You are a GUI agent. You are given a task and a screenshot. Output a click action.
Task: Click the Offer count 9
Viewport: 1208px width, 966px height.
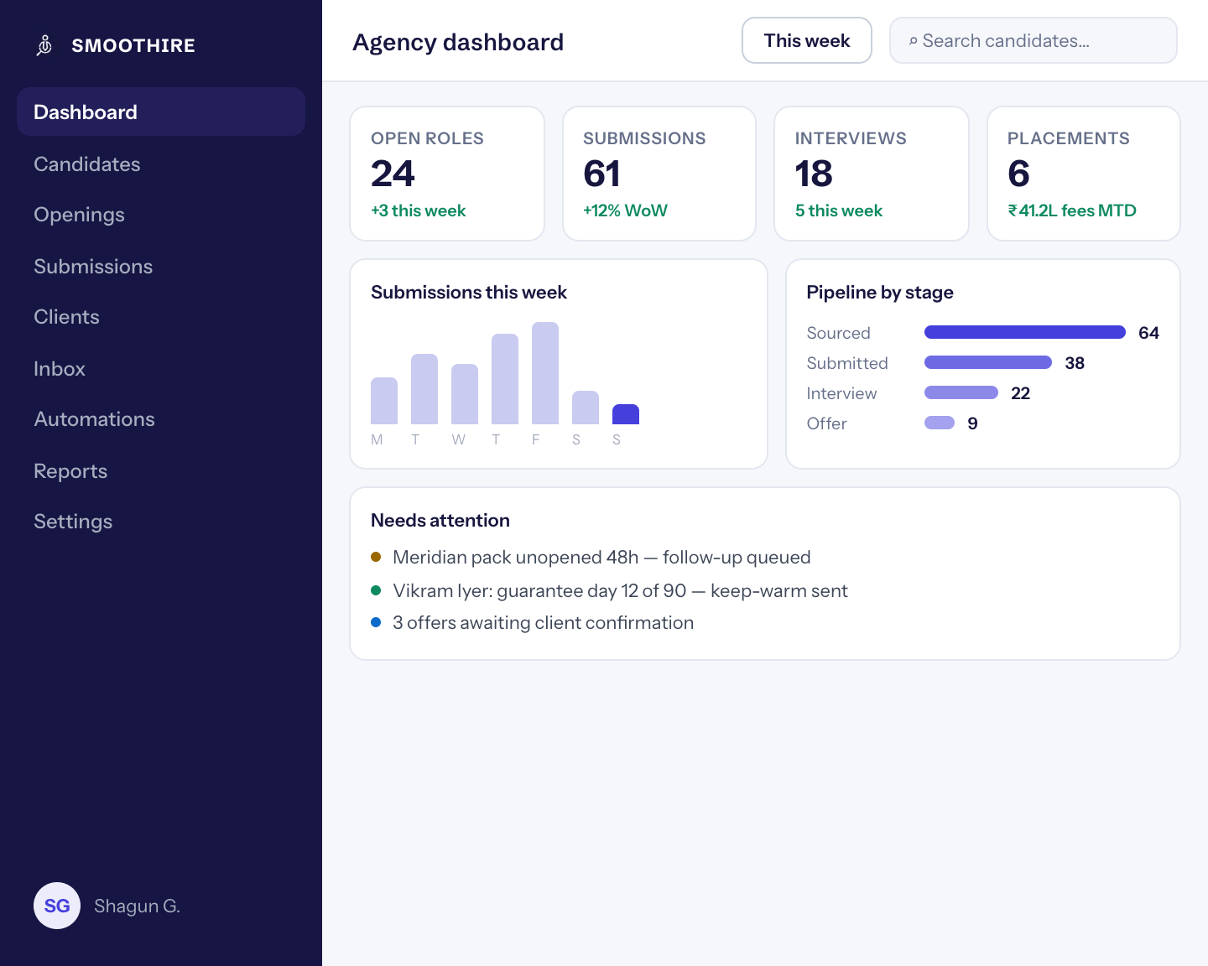[972, 423]
